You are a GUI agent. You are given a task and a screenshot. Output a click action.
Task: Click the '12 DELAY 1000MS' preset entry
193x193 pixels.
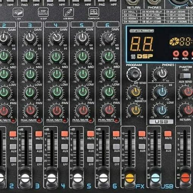pos(177,22)
